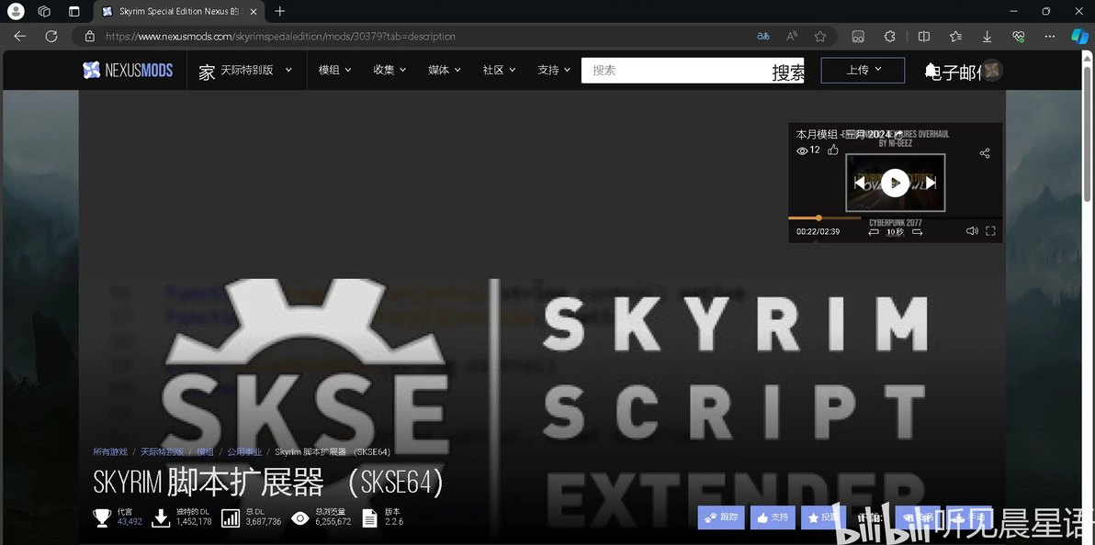Open the tab actions menu icon
Image resolution: width=1095 pixels, height=545 pixels.
74,11
